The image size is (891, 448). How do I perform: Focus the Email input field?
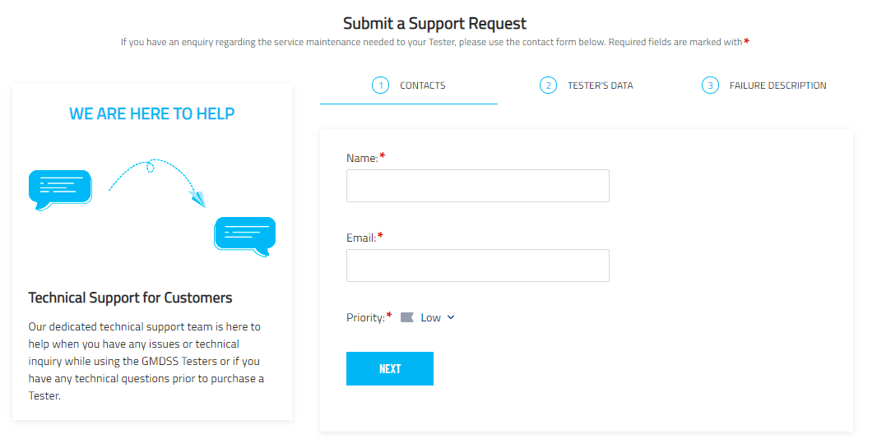478,266
